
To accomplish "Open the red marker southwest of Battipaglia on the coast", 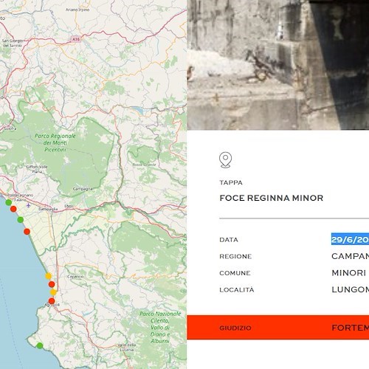I will (x=27, y=232).
